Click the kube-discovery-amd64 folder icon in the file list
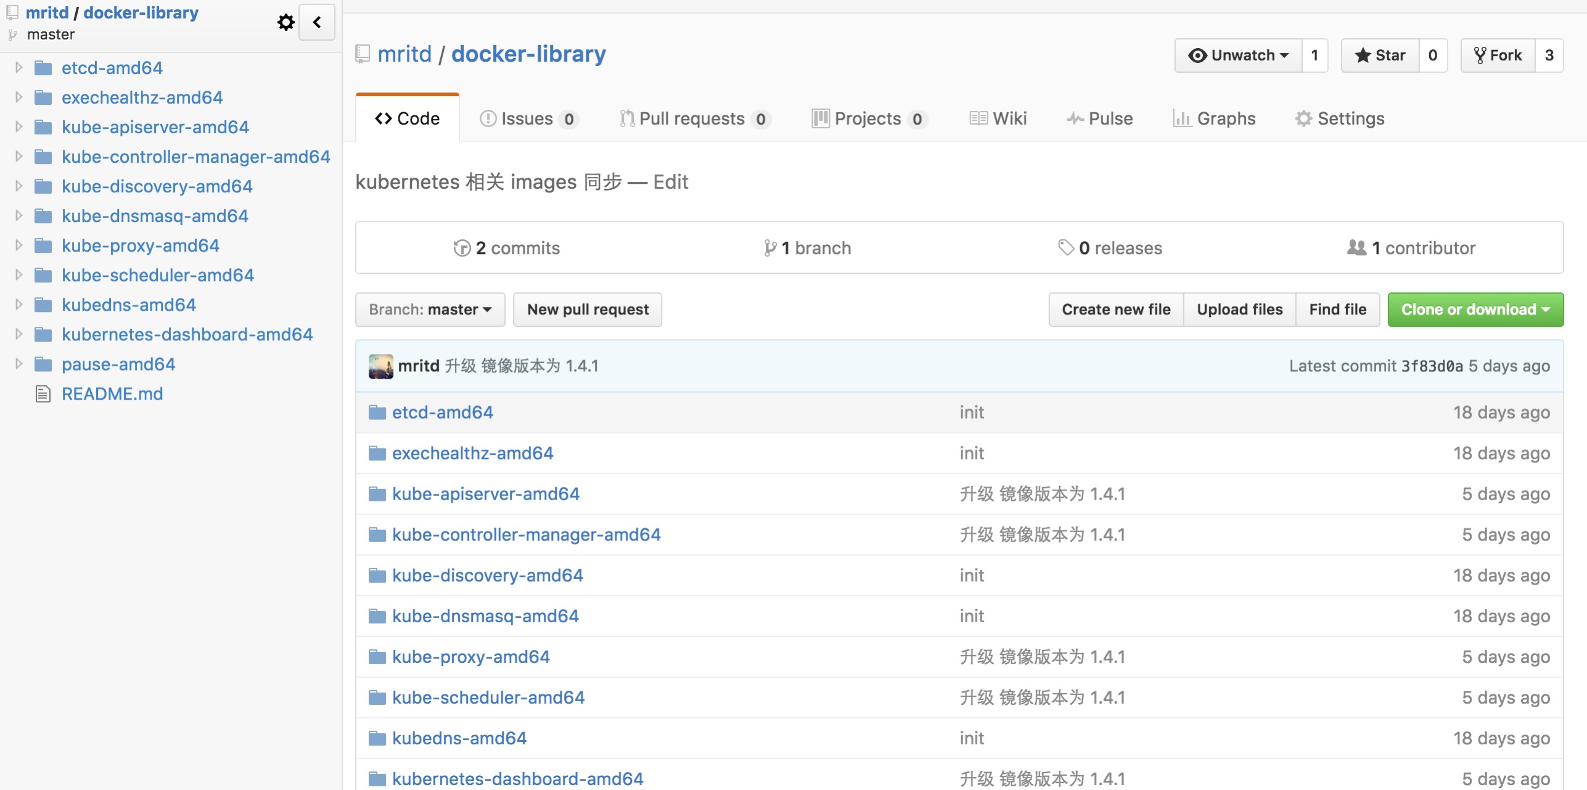The image size is (1587, 790). (377, 575)
